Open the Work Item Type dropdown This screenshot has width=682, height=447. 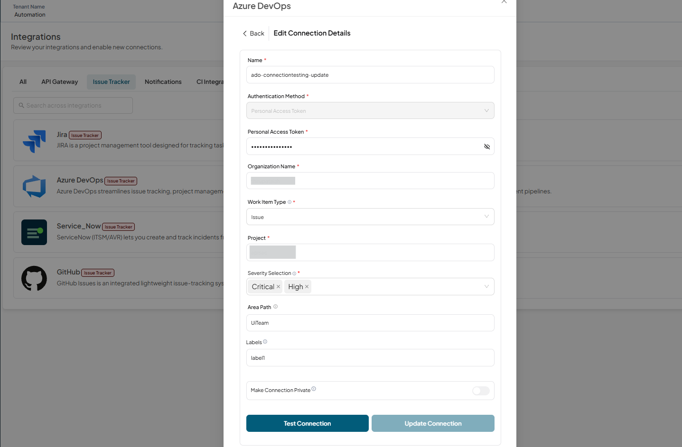(370, 217)
